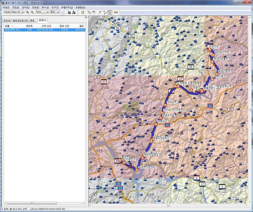Click the map vertical scrollbar thumb
This screenshot has height=212, width=253.
(x=249, y=110)
